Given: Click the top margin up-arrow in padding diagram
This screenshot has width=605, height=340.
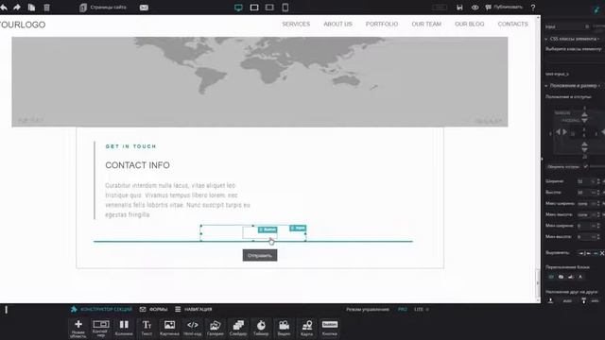Looking at the screenshot, I should coord(584,114).
